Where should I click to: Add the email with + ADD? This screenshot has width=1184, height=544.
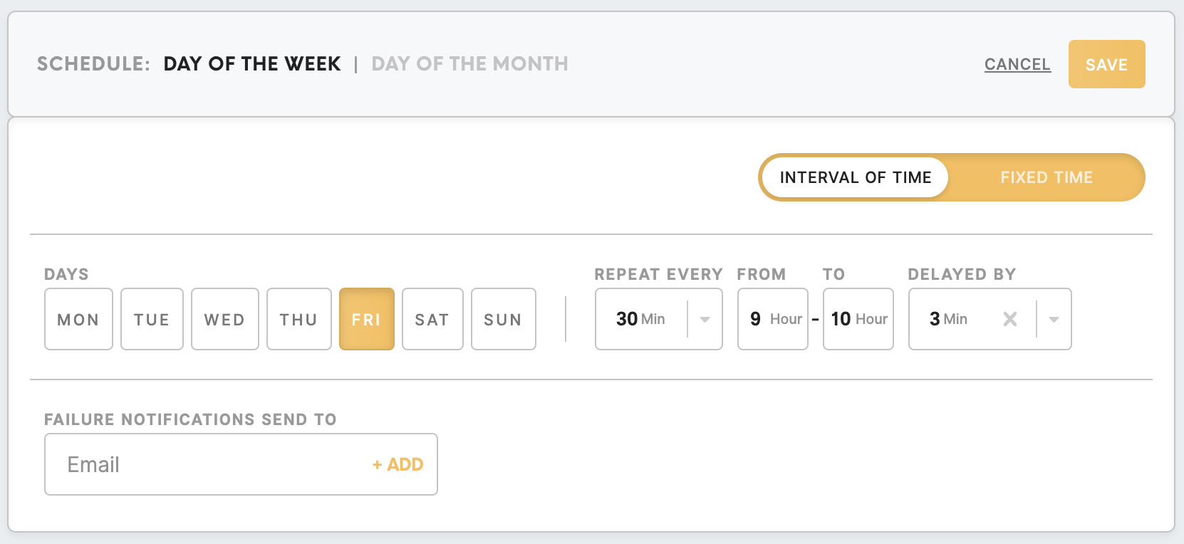[x=398, y=464]
